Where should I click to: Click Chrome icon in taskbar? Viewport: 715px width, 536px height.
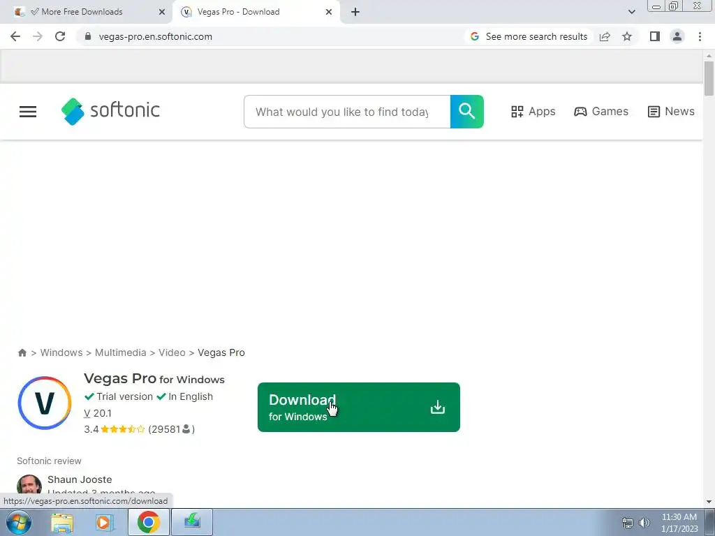click(x=149, y=522)
